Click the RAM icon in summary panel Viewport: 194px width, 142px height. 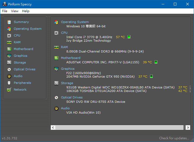point(56,47)
